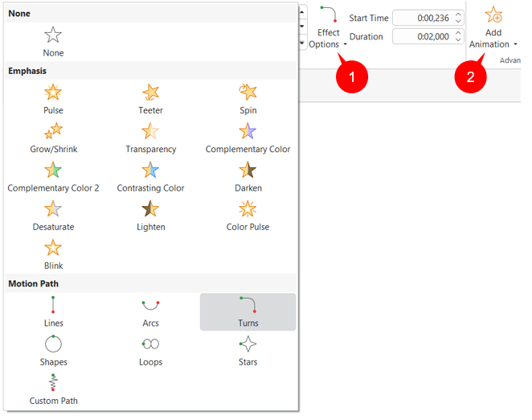The width and height of the screenshot is (532, 420).
Task: Apply the Complementary Color effect
Action: 248,132
